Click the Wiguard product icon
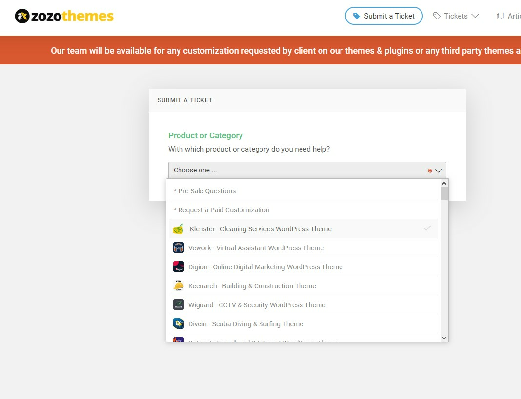The width and height of the screenshot is (521, 399). click(x=179, y=304)
